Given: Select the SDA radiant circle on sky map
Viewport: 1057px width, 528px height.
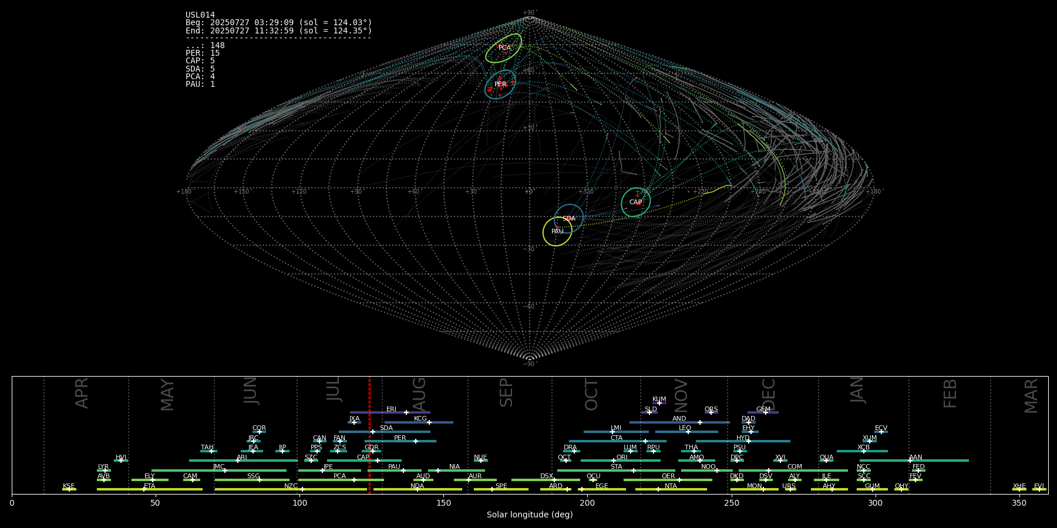Looking at the screenshot, I should click(x=569, y=219).
